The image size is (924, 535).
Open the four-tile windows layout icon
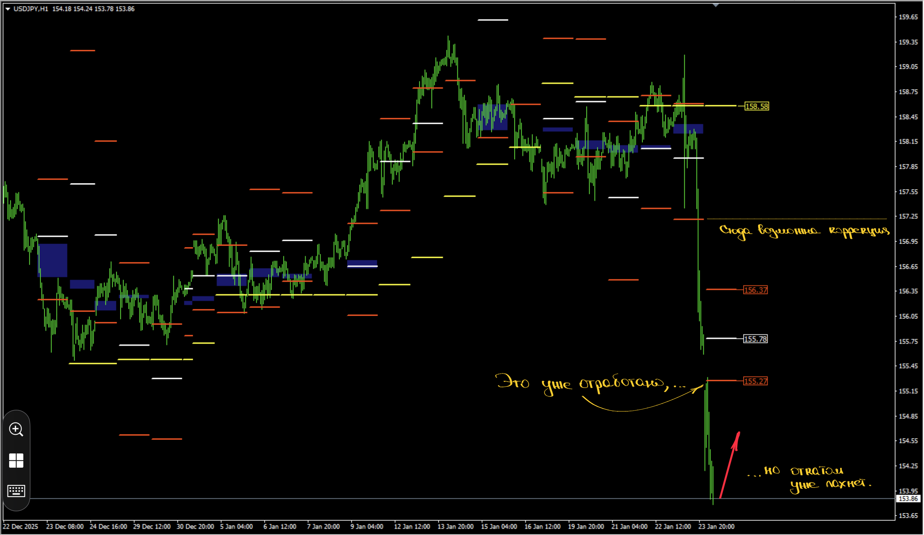[x=16, y=461]
